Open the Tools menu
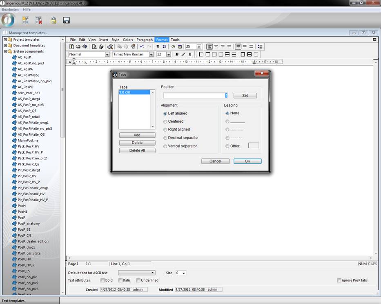The height and width of the screenshot is (304, 381). click(x=175, y=40)
